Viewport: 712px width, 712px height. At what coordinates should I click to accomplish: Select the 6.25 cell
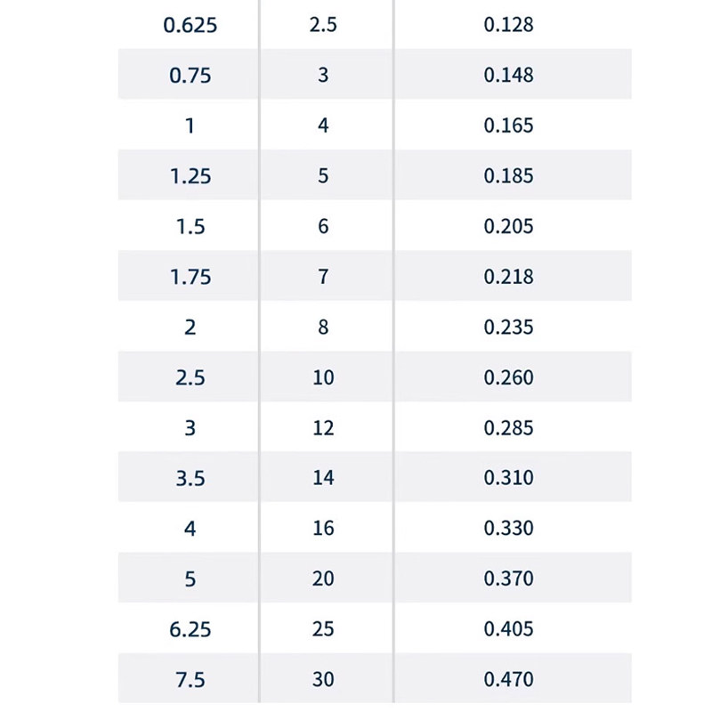click(x=190, y=629)
